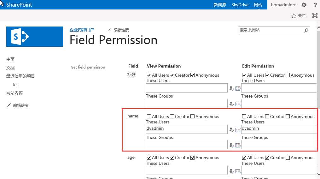
Task: Go to 网站内容 in left navigation
Action: tap(15, 93)
